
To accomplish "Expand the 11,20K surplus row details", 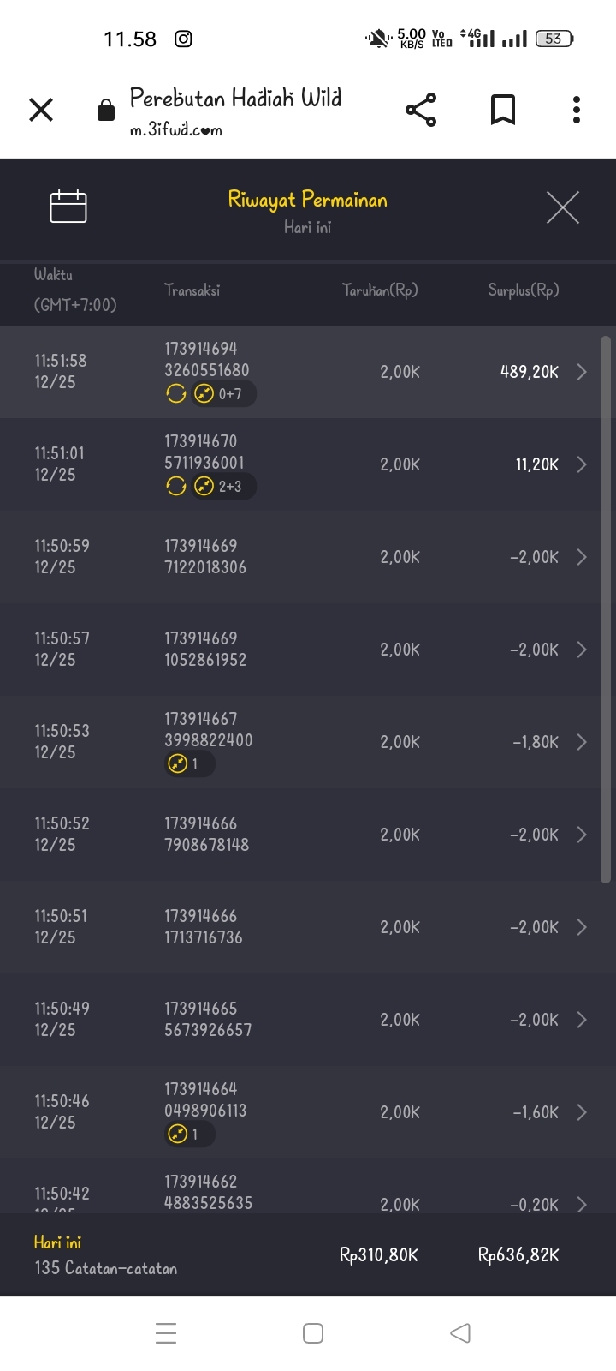I will [x=582, y=464].
